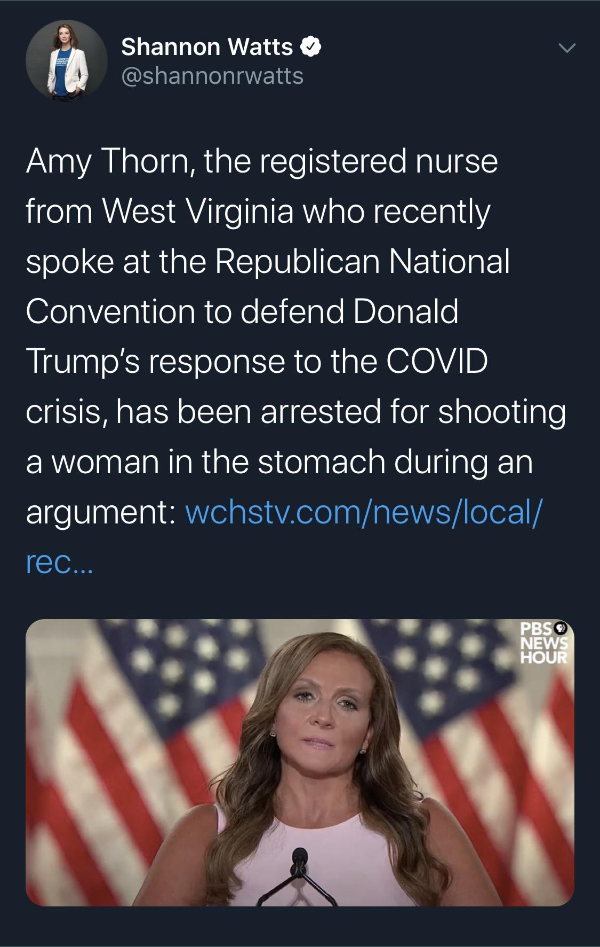Image resolution: width=600 pixels, height=947 pixels.
Task: Click the verified badge beside Shannon Watts
Action: tap(310, 48)
